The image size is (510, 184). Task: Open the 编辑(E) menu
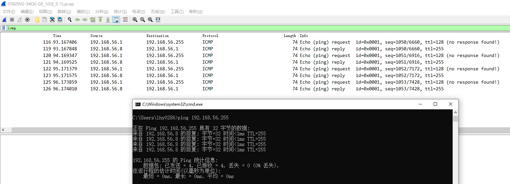(27, 12)
